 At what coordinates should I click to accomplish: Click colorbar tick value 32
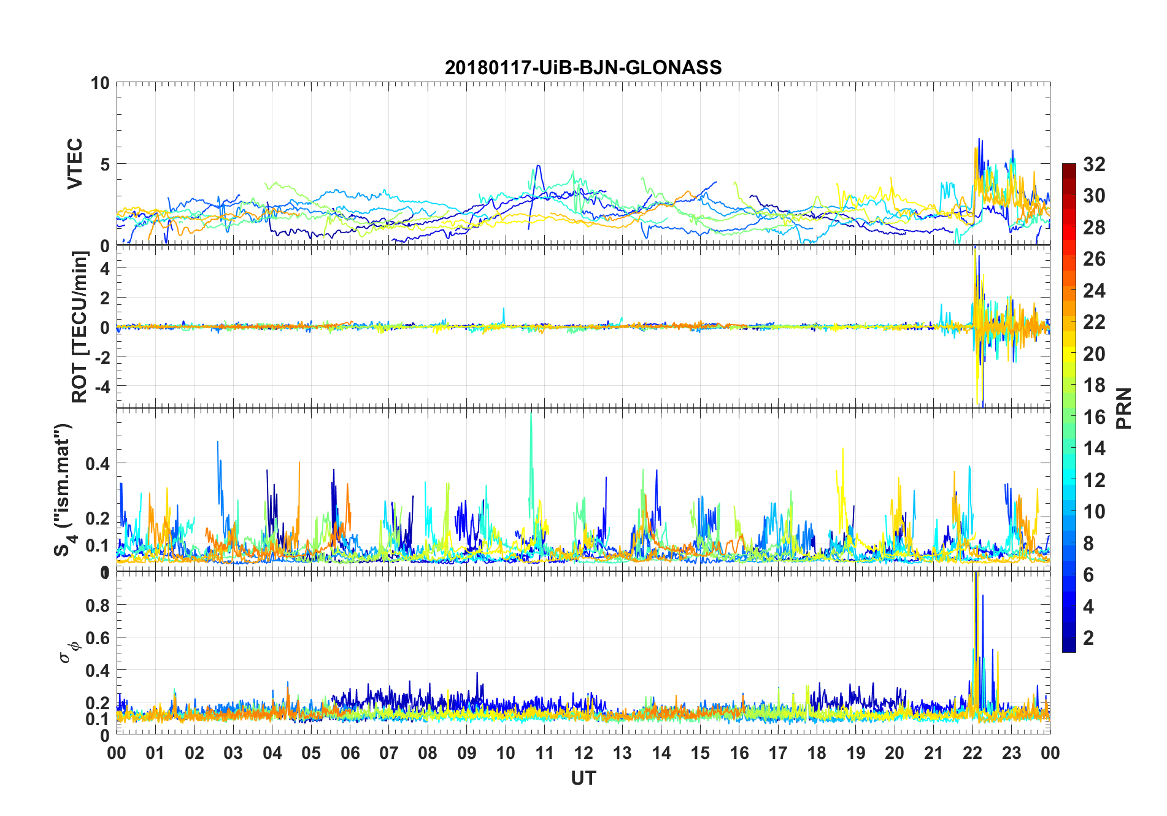(x=1094, y=164)
